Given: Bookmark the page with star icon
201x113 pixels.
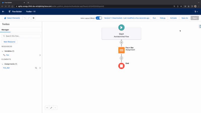Looking at the screenshot, I should tap(181, 6).
